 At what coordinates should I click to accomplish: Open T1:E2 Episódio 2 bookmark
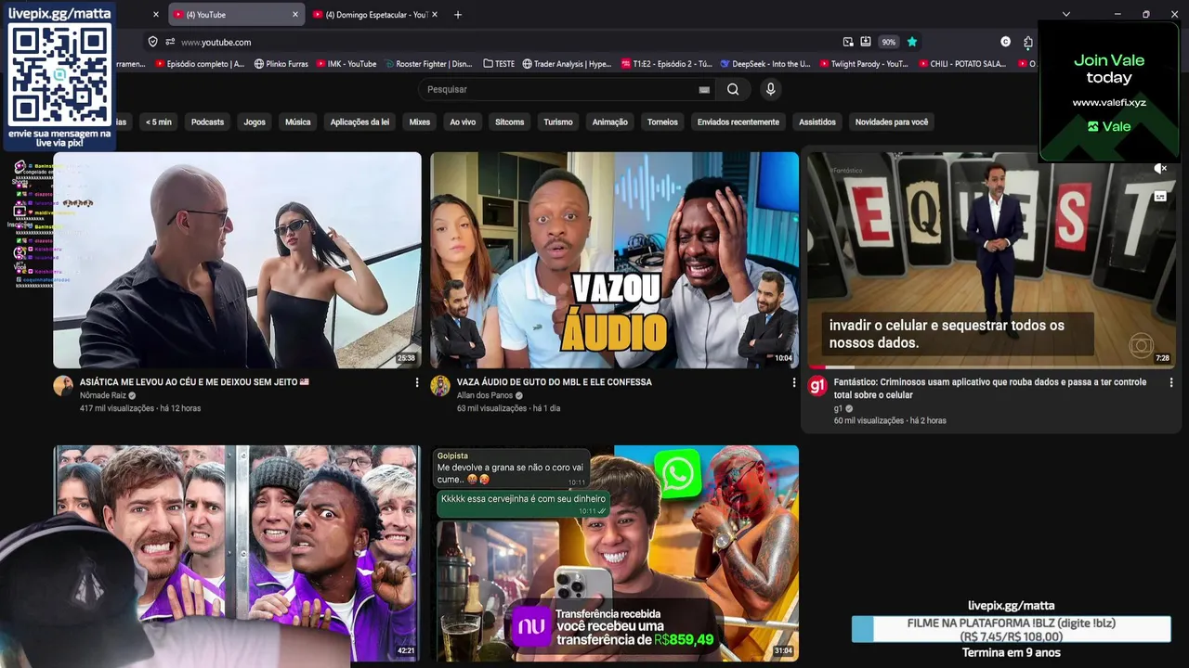[x=667, y=64]
